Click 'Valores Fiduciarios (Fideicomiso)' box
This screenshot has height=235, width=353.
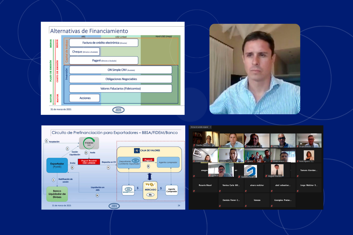tap(121, 88)
